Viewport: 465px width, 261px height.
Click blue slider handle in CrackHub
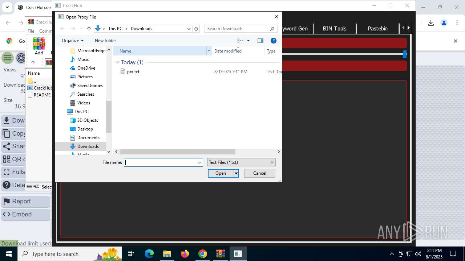click(x=405, y=54)
